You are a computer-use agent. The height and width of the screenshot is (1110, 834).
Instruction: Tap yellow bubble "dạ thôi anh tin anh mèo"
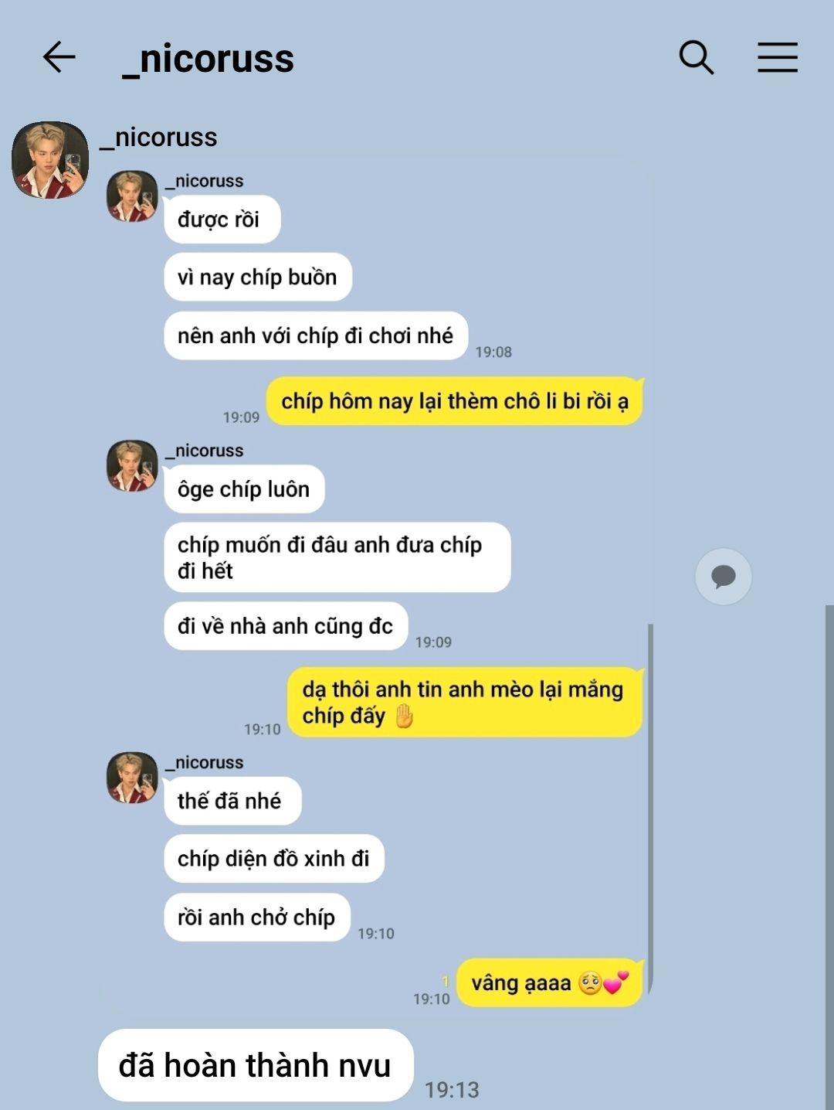coord(465,702)
